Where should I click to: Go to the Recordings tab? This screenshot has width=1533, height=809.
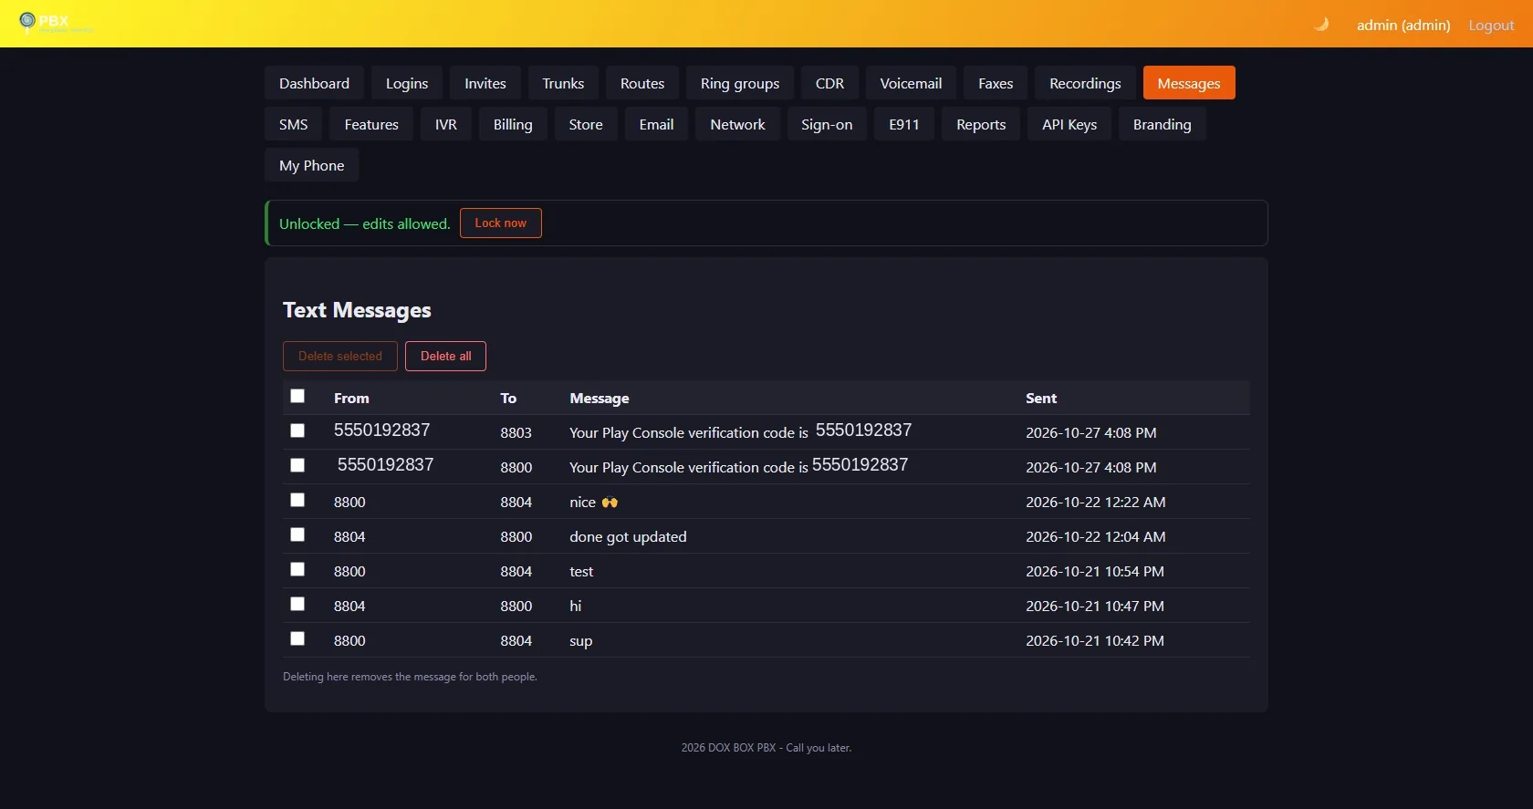point(1085,83)
